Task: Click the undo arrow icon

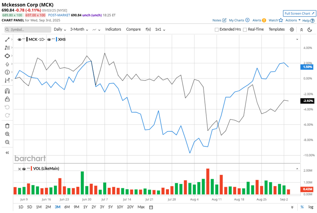Action: coord(7,107)
